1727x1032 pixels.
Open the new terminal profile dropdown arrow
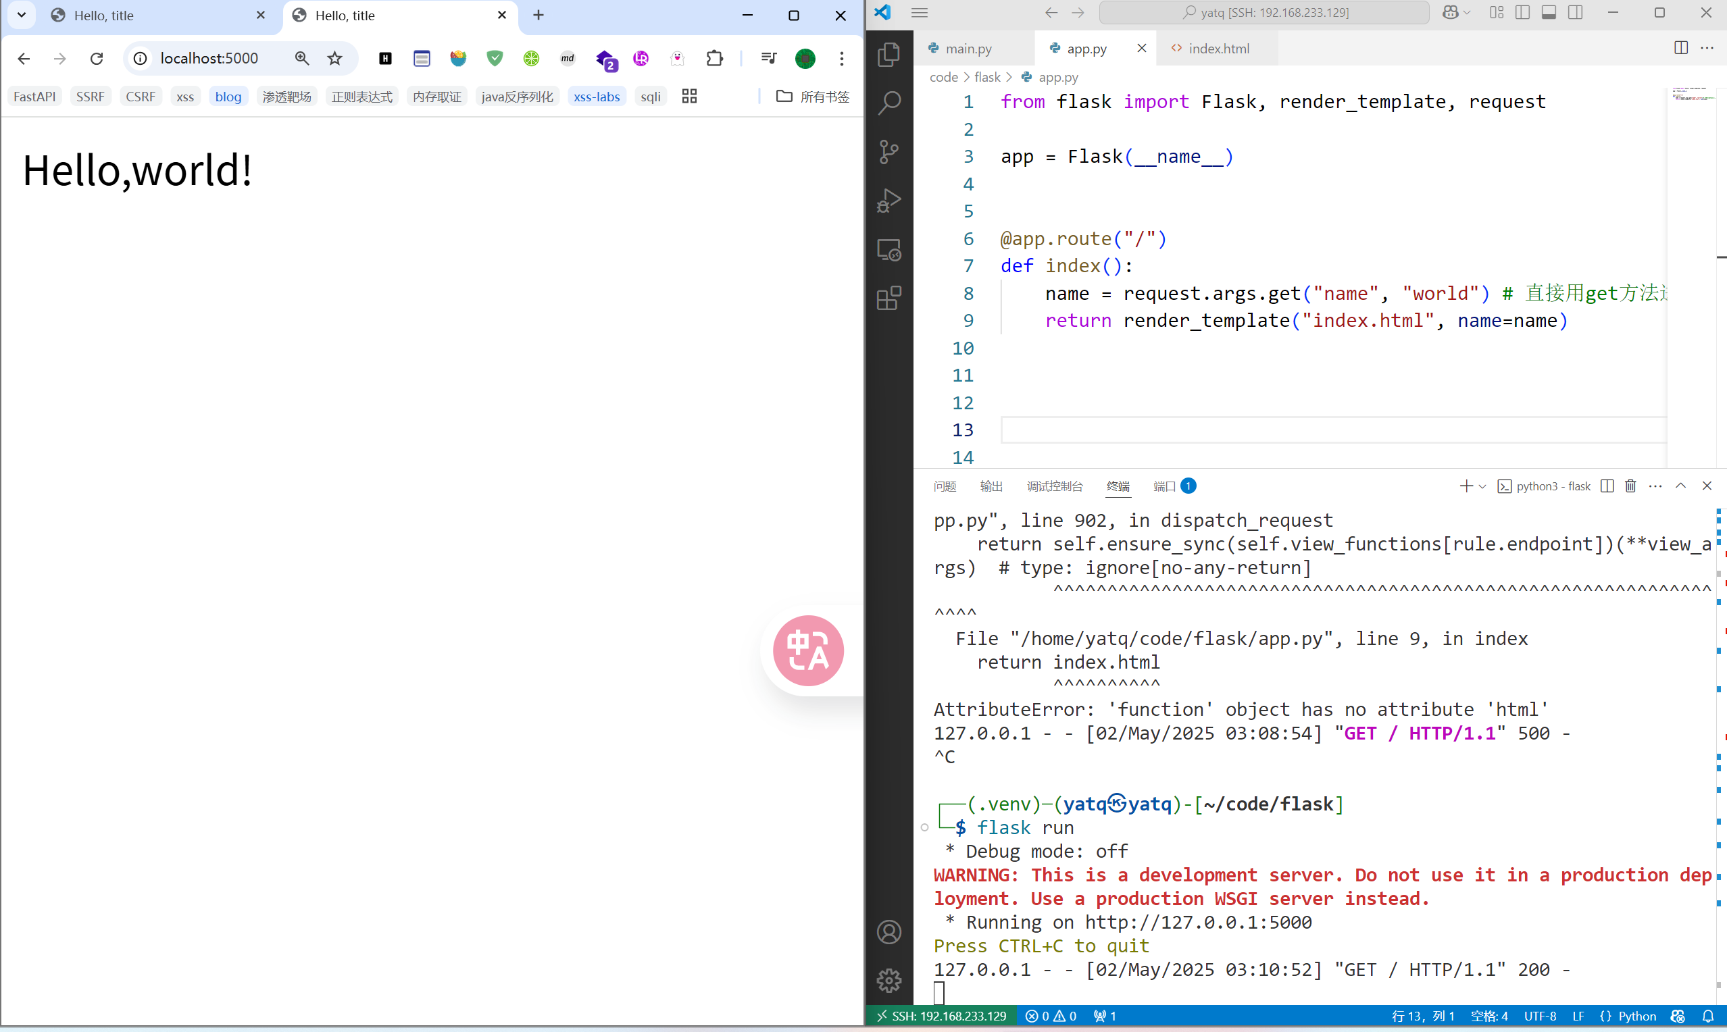click(x=1482, y=486)
